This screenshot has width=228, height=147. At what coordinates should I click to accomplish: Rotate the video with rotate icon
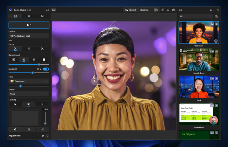click(x=29, y=129)
